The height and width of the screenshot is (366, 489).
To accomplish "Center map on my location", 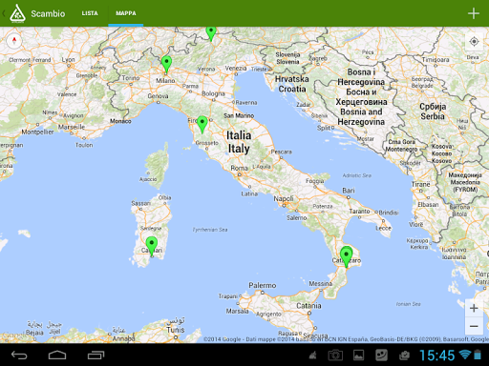I will [474, 41].
